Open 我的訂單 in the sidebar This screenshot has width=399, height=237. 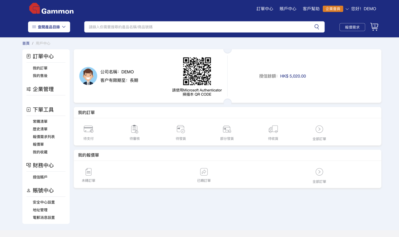[x=40, y=68]
